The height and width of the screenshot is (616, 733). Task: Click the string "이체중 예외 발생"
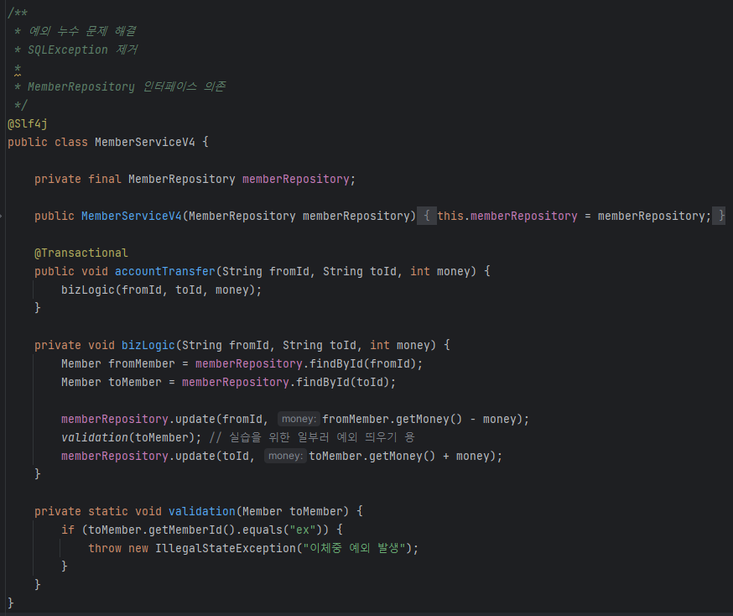click(x=354, y=548)
